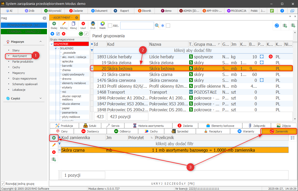Click the blue refresh icon at top right
Image resolution: width=298 pixels, height=191 pixels.
click(277, 26)
